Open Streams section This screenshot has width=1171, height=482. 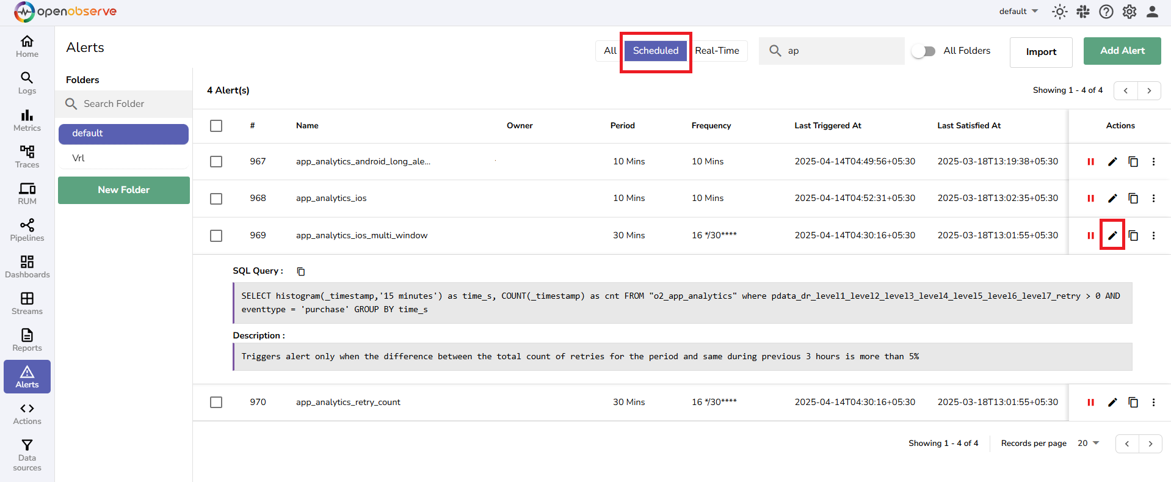[27, 304]
